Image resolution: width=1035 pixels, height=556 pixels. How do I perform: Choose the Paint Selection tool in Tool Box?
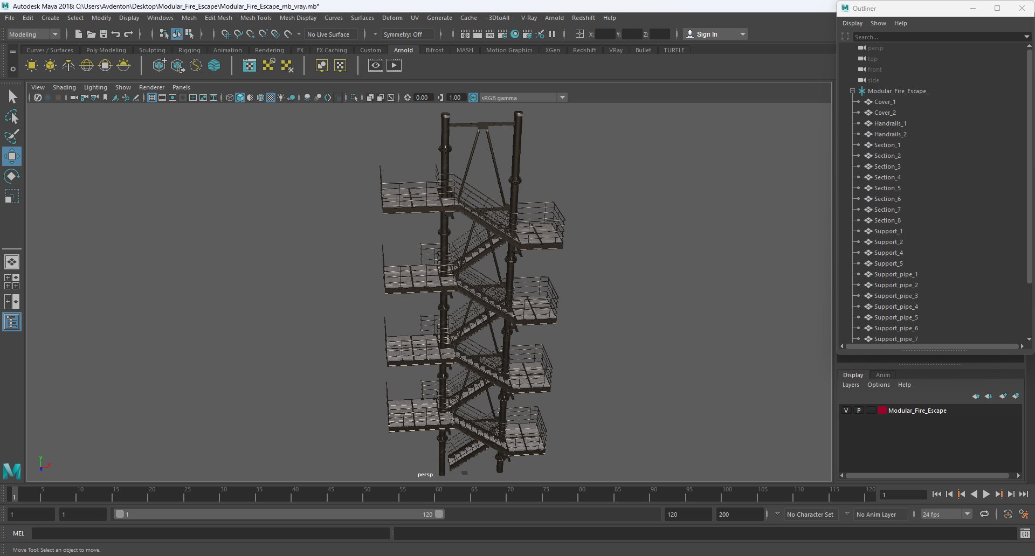[x=12, y=136]
